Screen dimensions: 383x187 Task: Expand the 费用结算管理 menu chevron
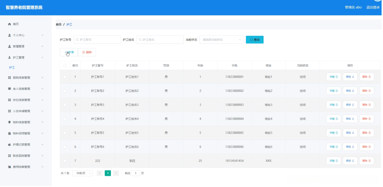[x=43, y=167]
